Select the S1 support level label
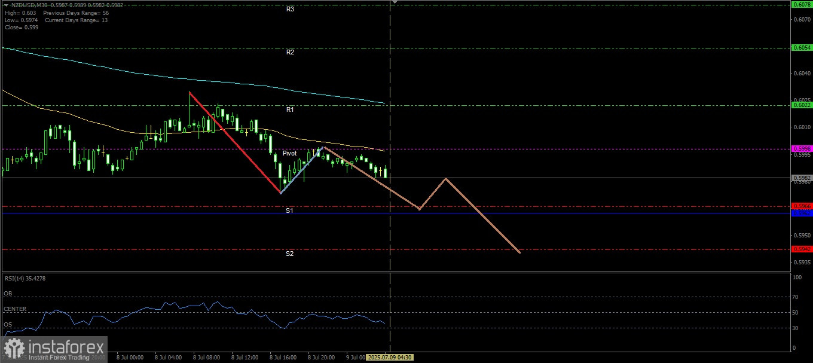The width and height of the screenshot is (813, 363). (289, 211)
